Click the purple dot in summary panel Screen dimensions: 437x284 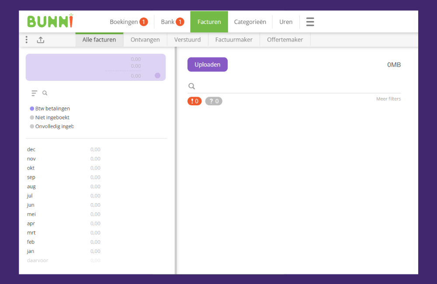[x=157, y=76]
